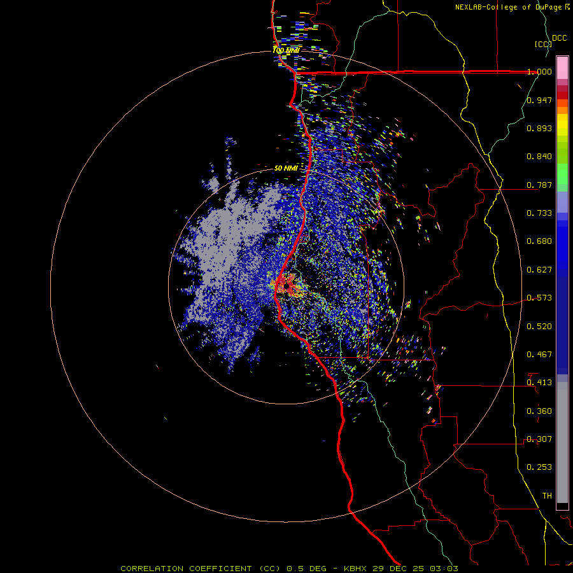Viewport: 573px width, 573px height.
Task: Click the timestamp 29 DEC 25 03:03
Action: 415,569
